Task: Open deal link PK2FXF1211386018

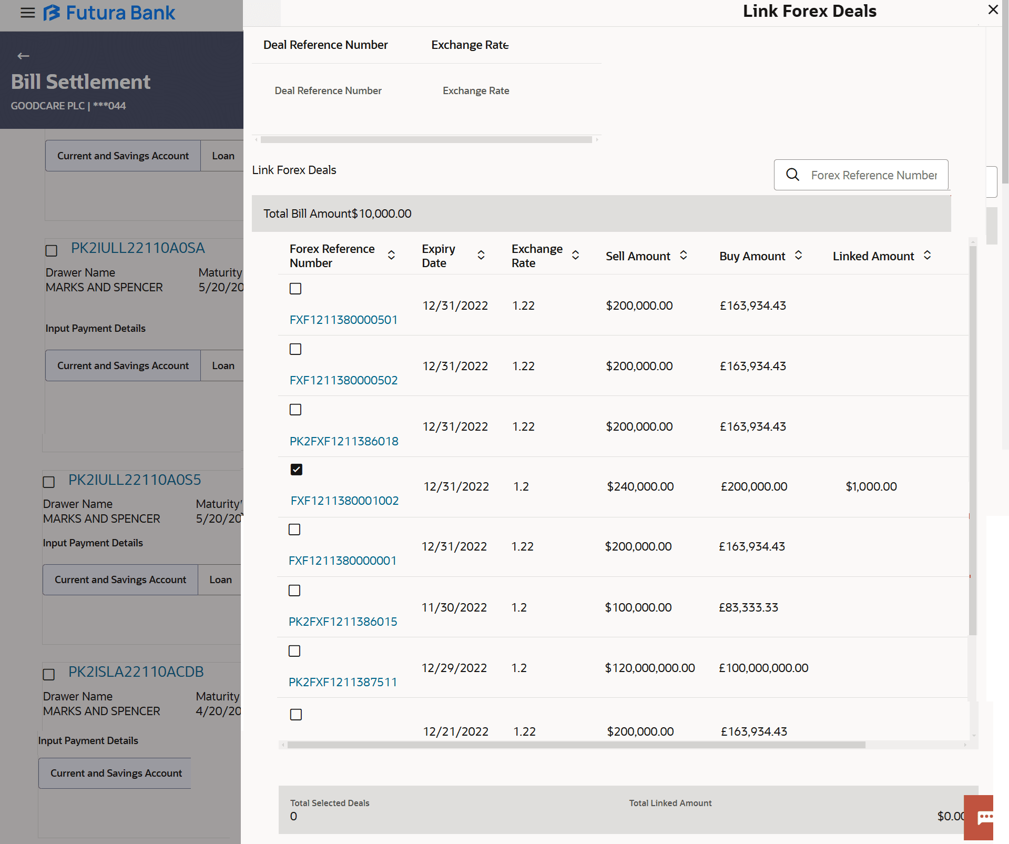Action: (344, 441)
